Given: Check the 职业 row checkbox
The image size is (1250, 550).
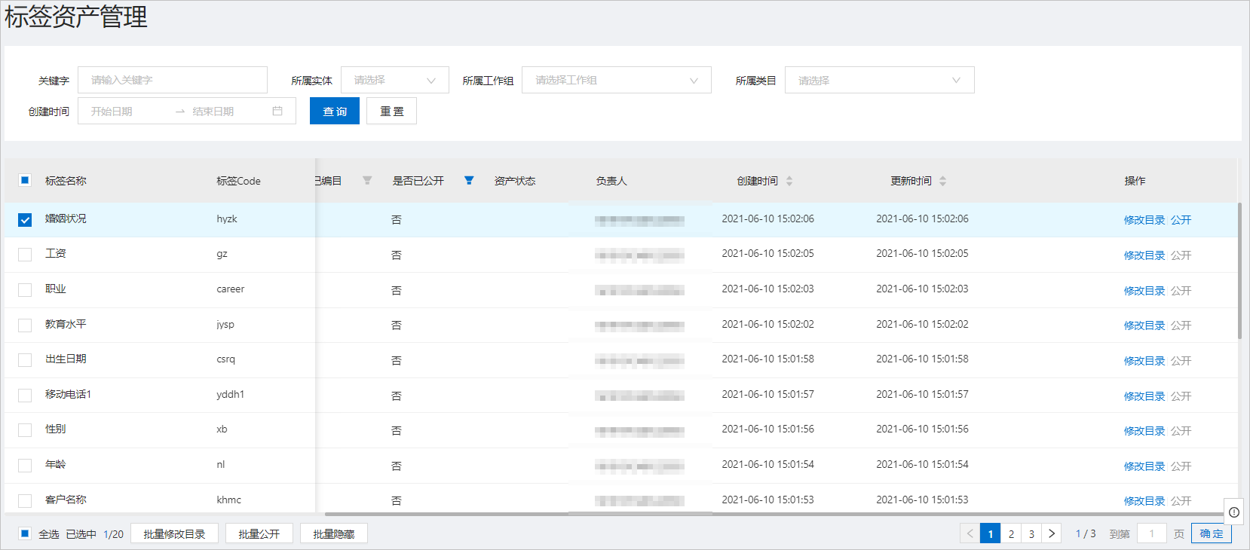Looking at the screenshot, I should [25, 290].
